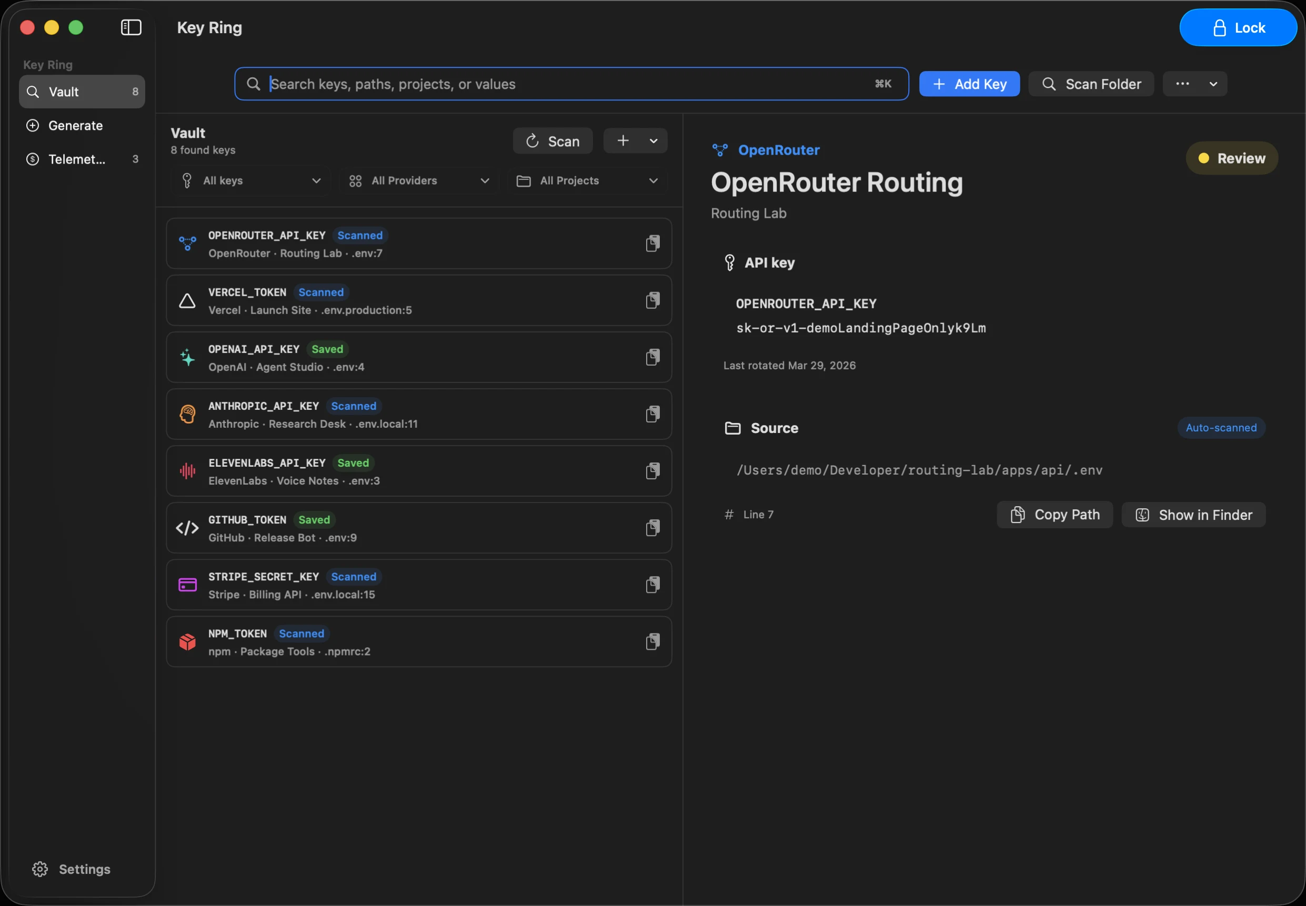Select the STRIPE_SECRET_KEY row
This screenshot has width=1306, height=906.
point(419,585)
